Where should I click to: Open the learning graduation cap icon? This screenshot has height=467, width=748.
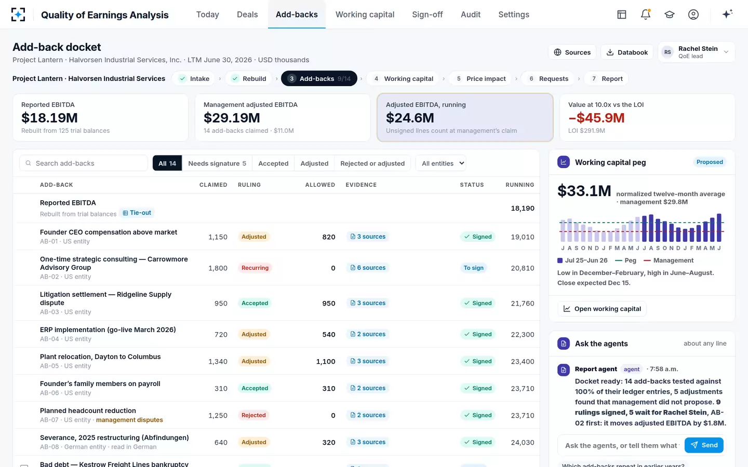pos(670,15)
